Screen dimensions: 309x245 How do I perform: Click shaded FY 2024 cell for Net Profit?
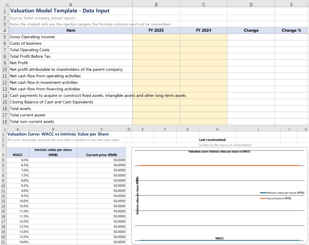coord(203,63)
